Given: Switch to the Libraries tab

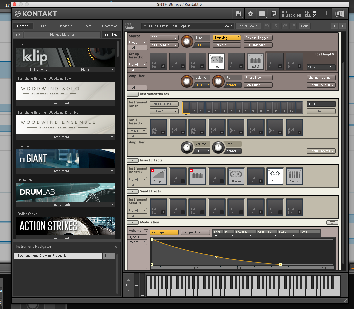Looking at the screenshot, I should coord(23,26).
